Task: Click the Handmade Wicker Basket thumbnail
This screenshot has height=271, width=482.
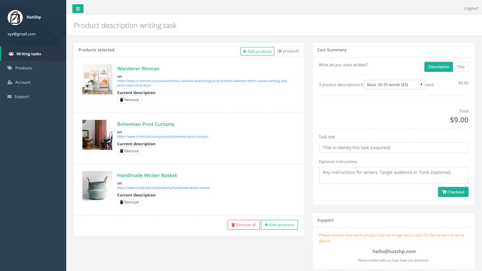Action: pos(97,186)
